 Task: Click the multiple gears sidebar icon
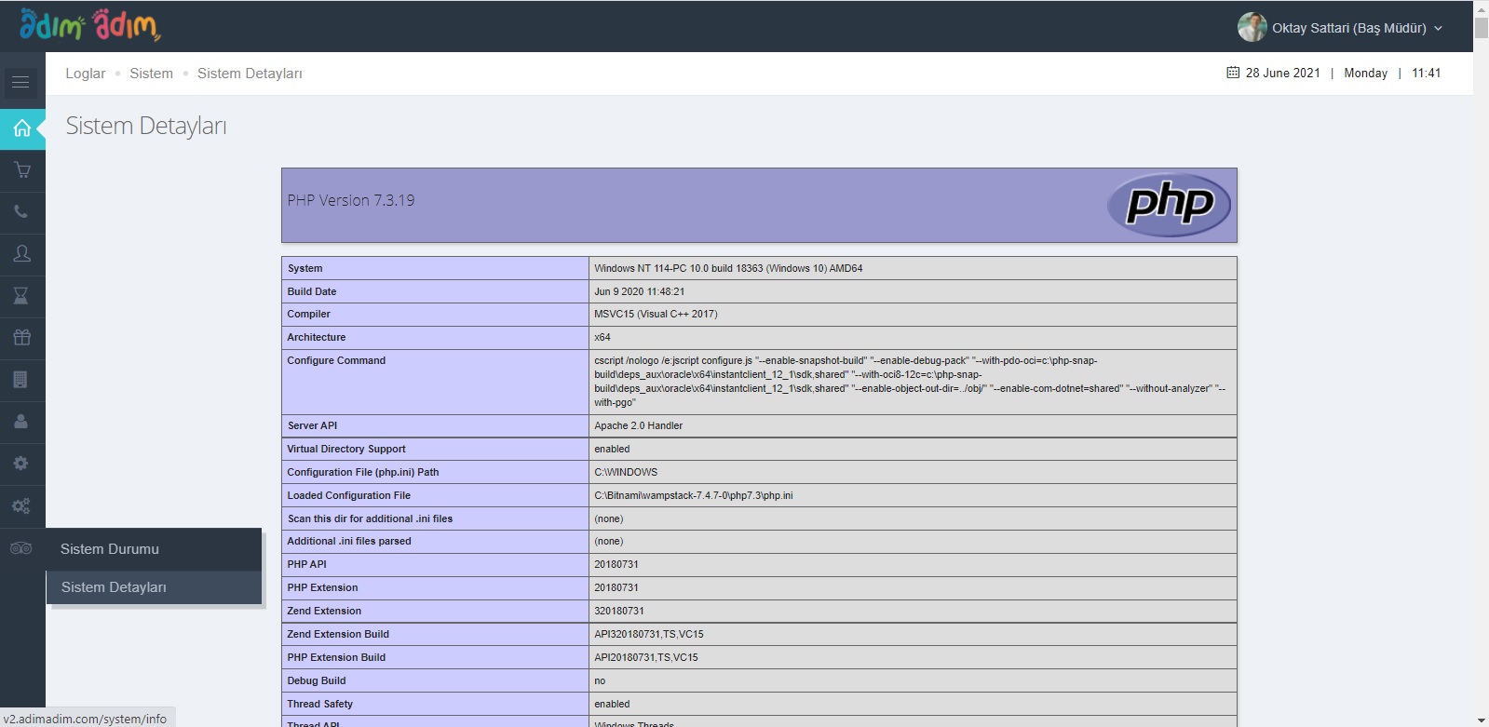coord(21,505)
